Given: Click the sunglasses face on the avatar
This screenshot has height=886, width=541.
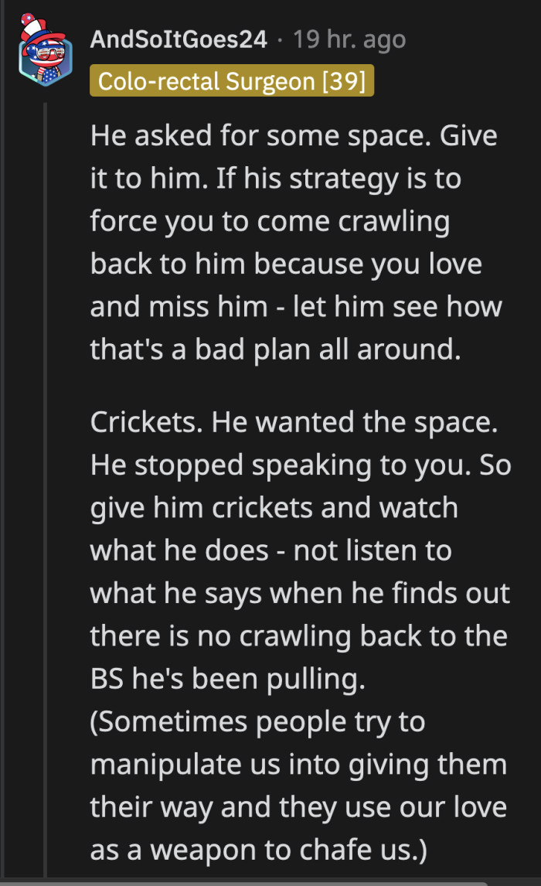Looking at the screenshot, I should click(x=48, y=52).
